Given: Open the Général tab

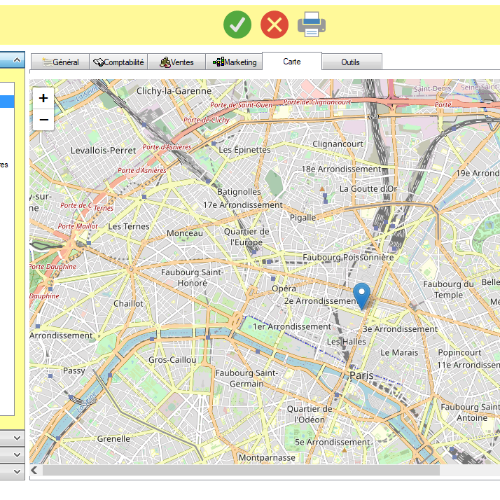Looking at the screenshot, I should tap(60, 62).
